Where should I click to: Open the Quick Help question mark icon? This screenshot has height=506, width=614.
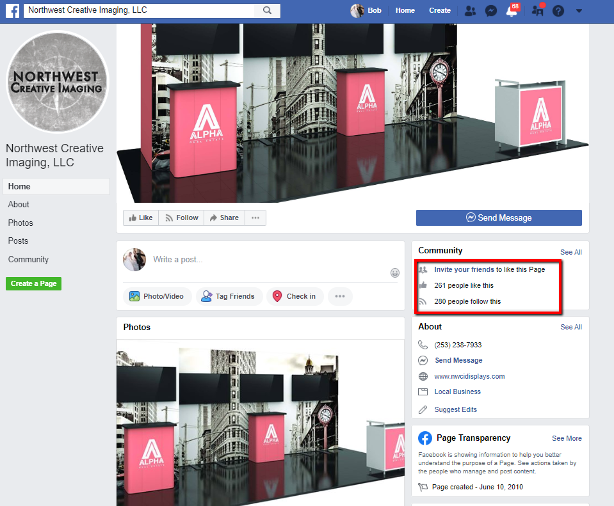pos(558,11)
